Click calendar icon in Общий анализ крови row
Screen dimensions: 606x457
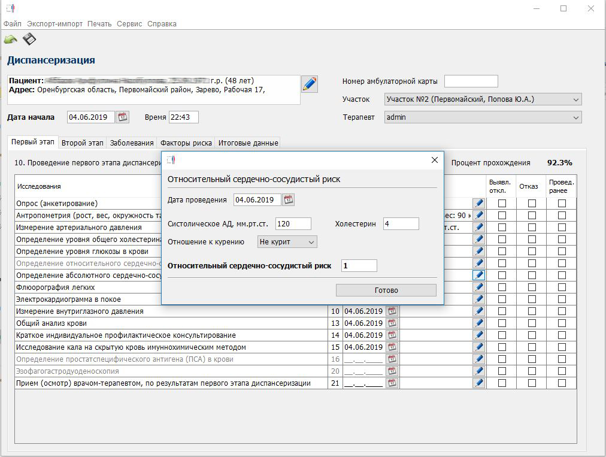tap(392, 323)
